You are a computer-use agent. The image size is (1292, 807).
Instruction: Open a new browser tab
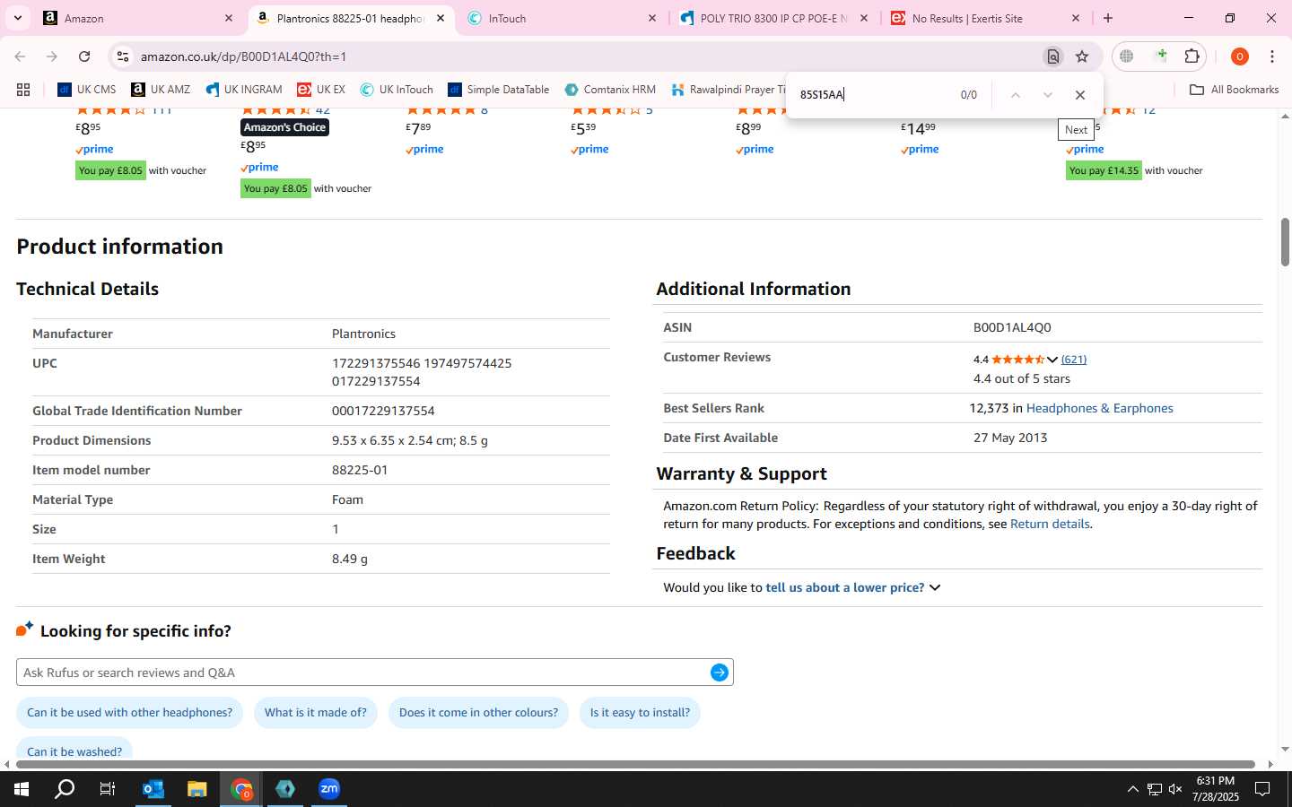(1108, 18)
